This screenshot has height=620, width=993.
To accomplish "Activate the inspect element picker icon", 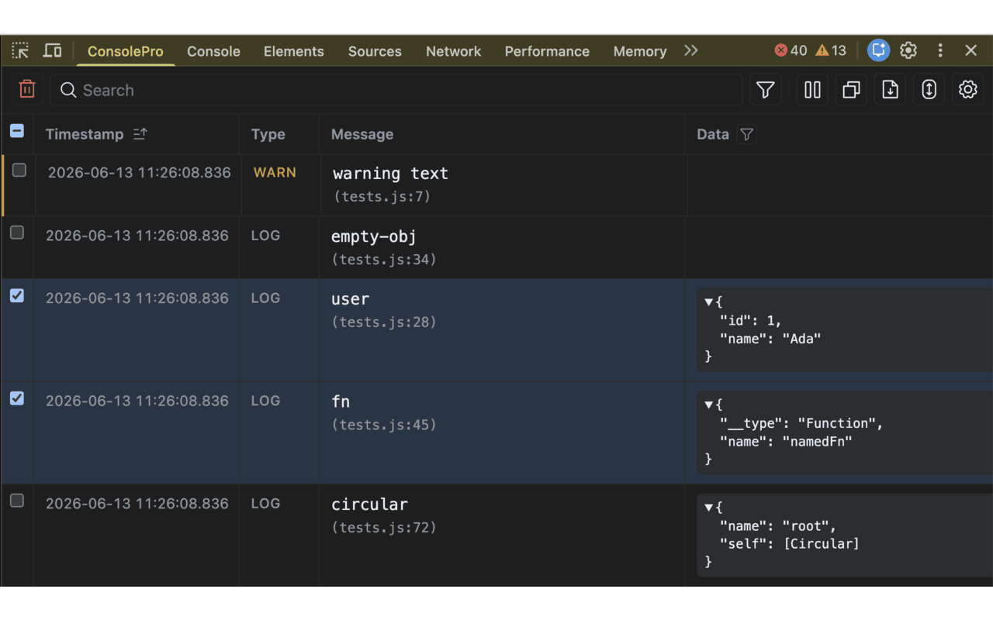I will pos(20,51).
